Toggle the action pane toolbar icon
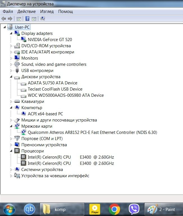 34,19
